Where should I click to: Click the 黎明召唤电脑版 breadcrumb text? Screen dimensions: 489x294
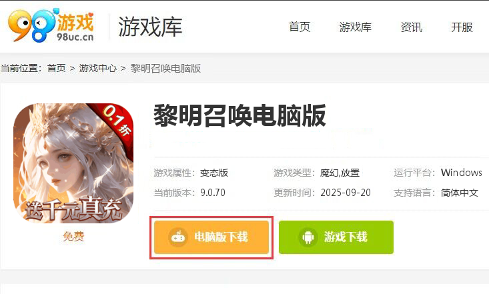[x=165, y=68]
